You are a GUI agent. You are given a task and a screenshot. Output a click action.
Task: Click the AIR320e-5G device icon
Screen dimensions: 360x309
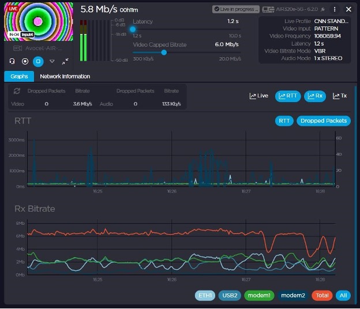point(268,9)
